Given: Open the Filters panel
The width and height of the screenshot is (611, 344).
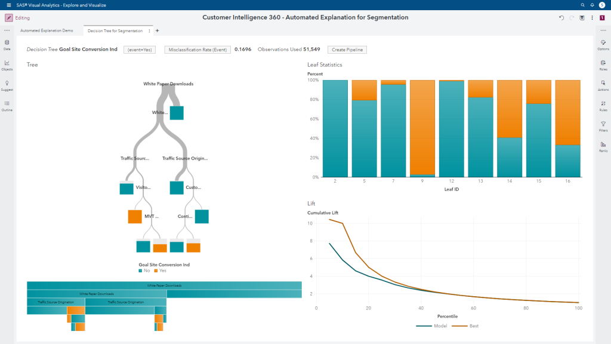Looking at the screenshot, I should (x=603, y=124).
